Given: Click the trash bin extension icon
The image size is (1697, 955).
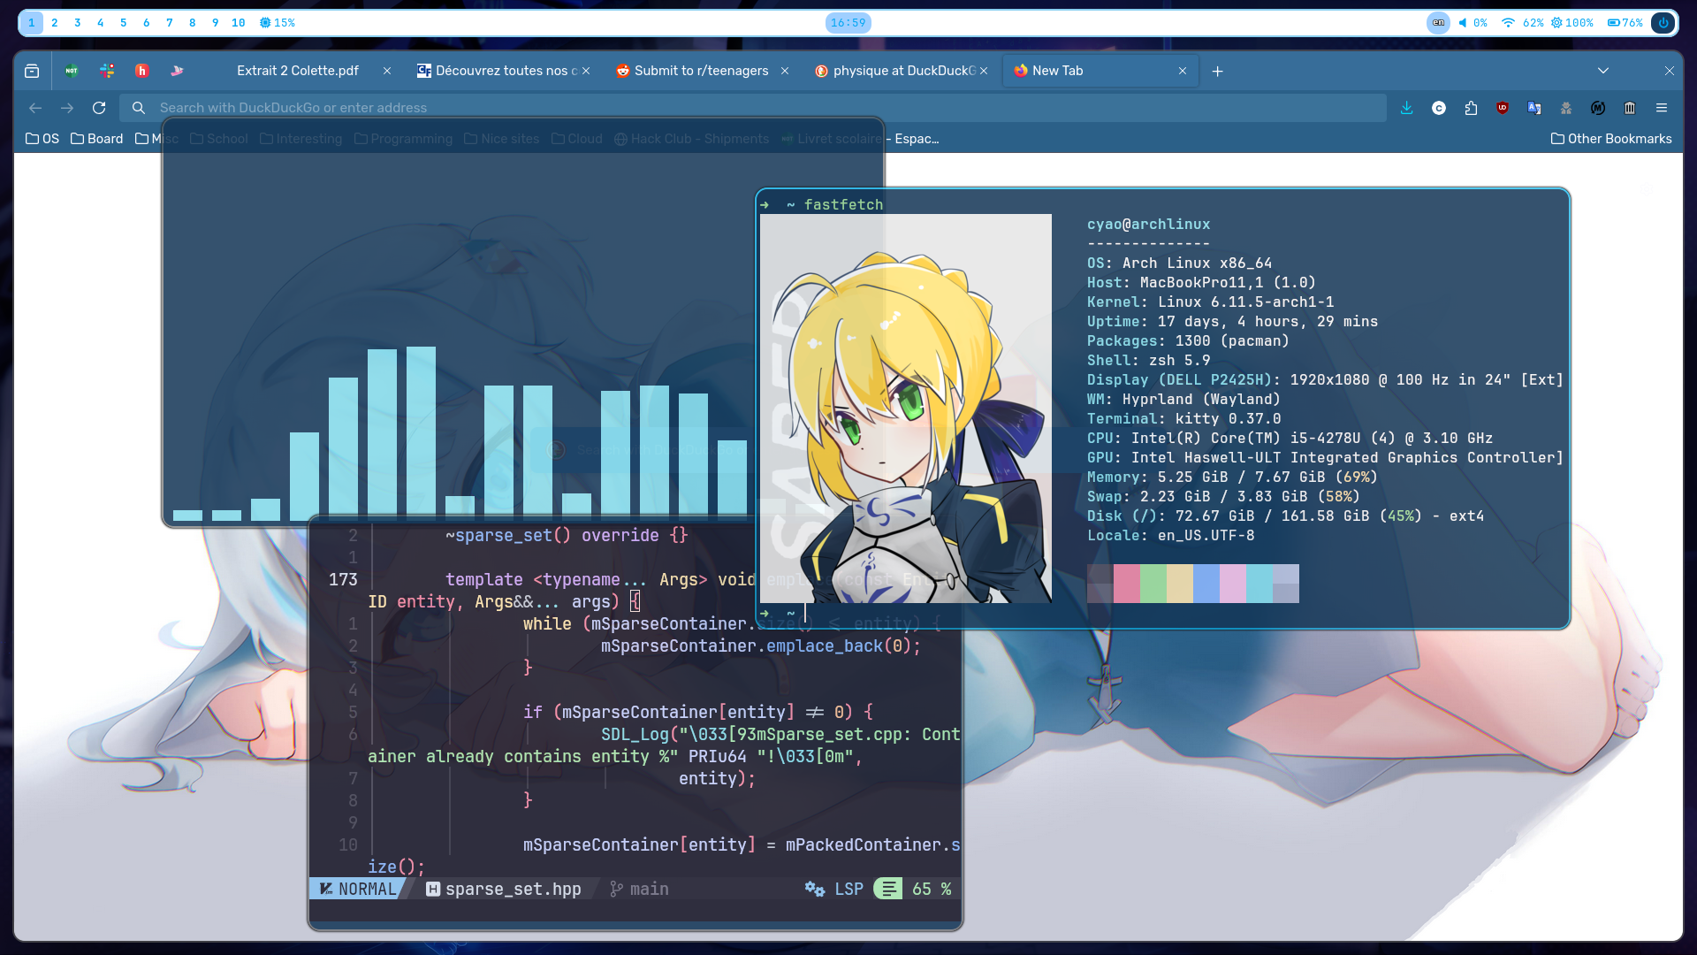Looking at the screenshot, I should pos(1630,108).
